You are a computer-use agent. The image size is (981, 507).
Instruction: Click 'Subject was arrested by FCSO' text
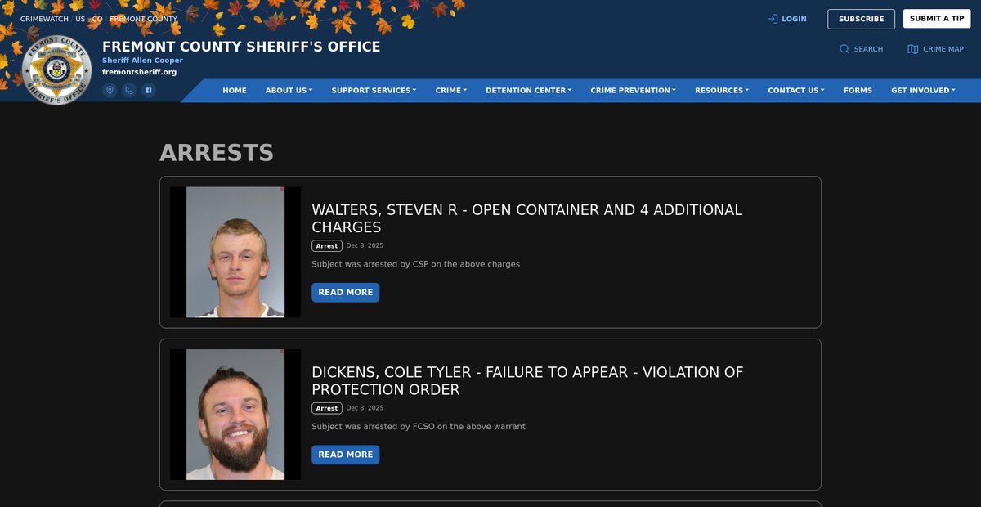coord(419,426)
